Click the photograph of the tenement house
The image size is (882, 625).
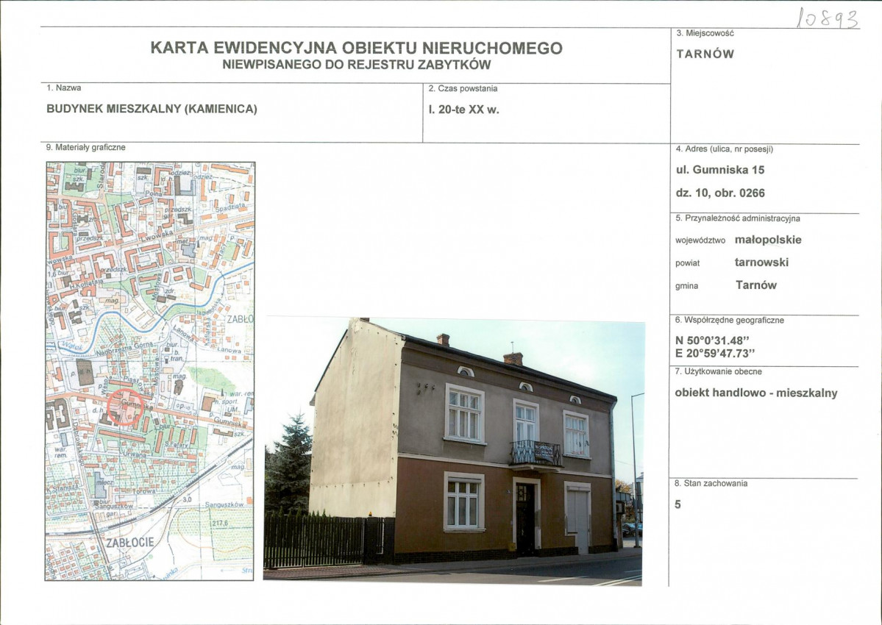453,451
